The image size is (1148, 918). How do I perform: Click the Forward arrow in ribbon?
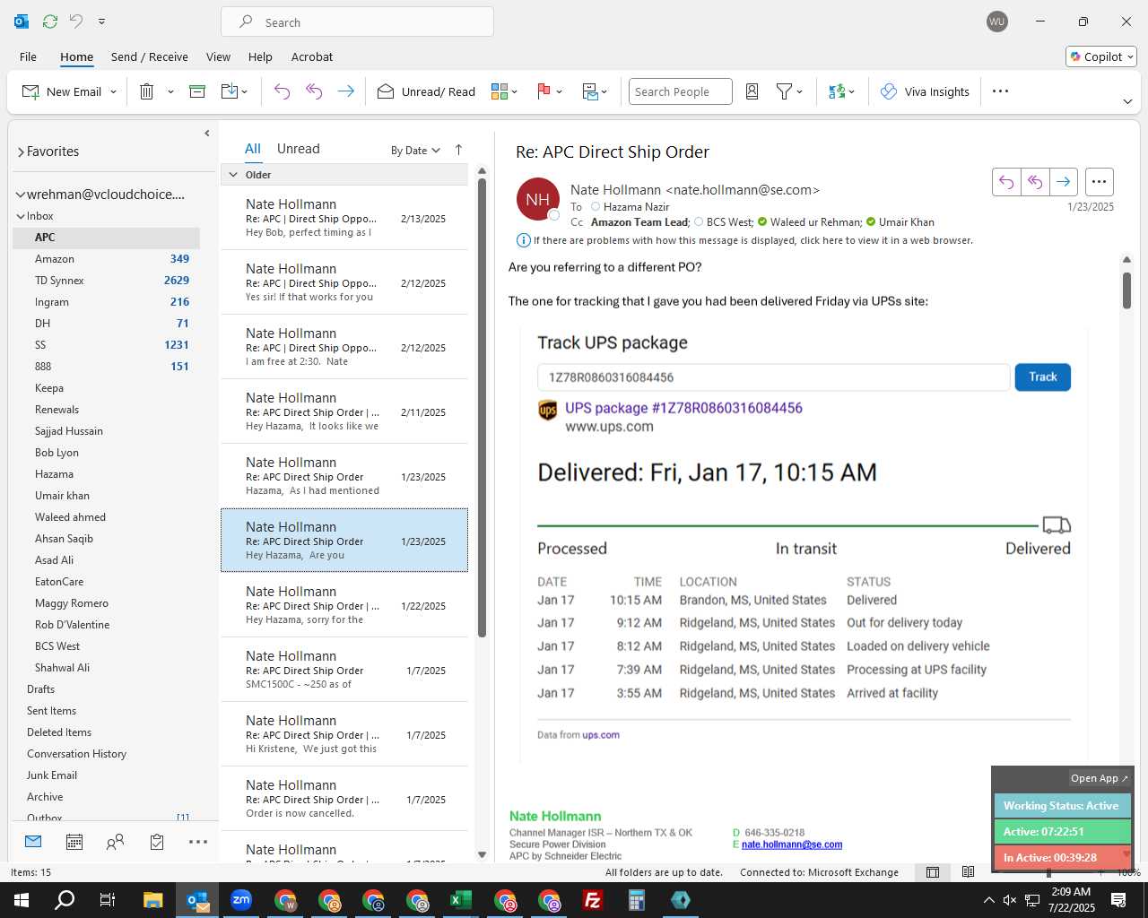pos(345,91)
